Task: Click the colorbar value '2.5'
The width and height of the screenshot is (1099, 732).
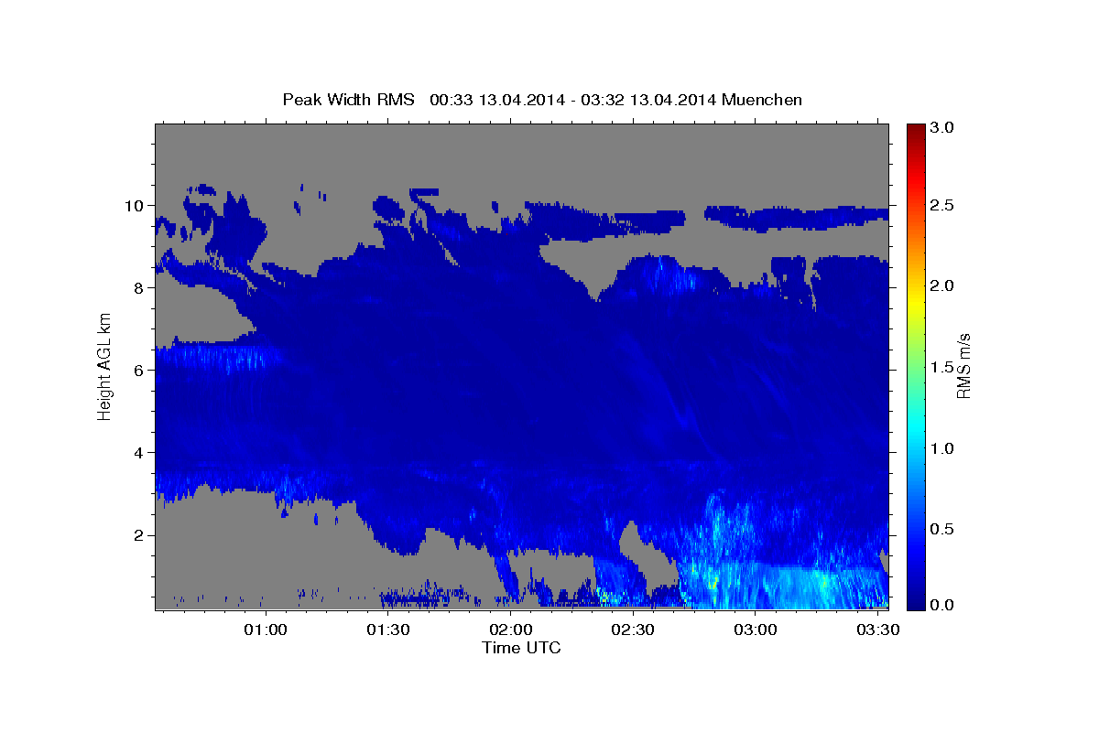Action: click(942, 205)
